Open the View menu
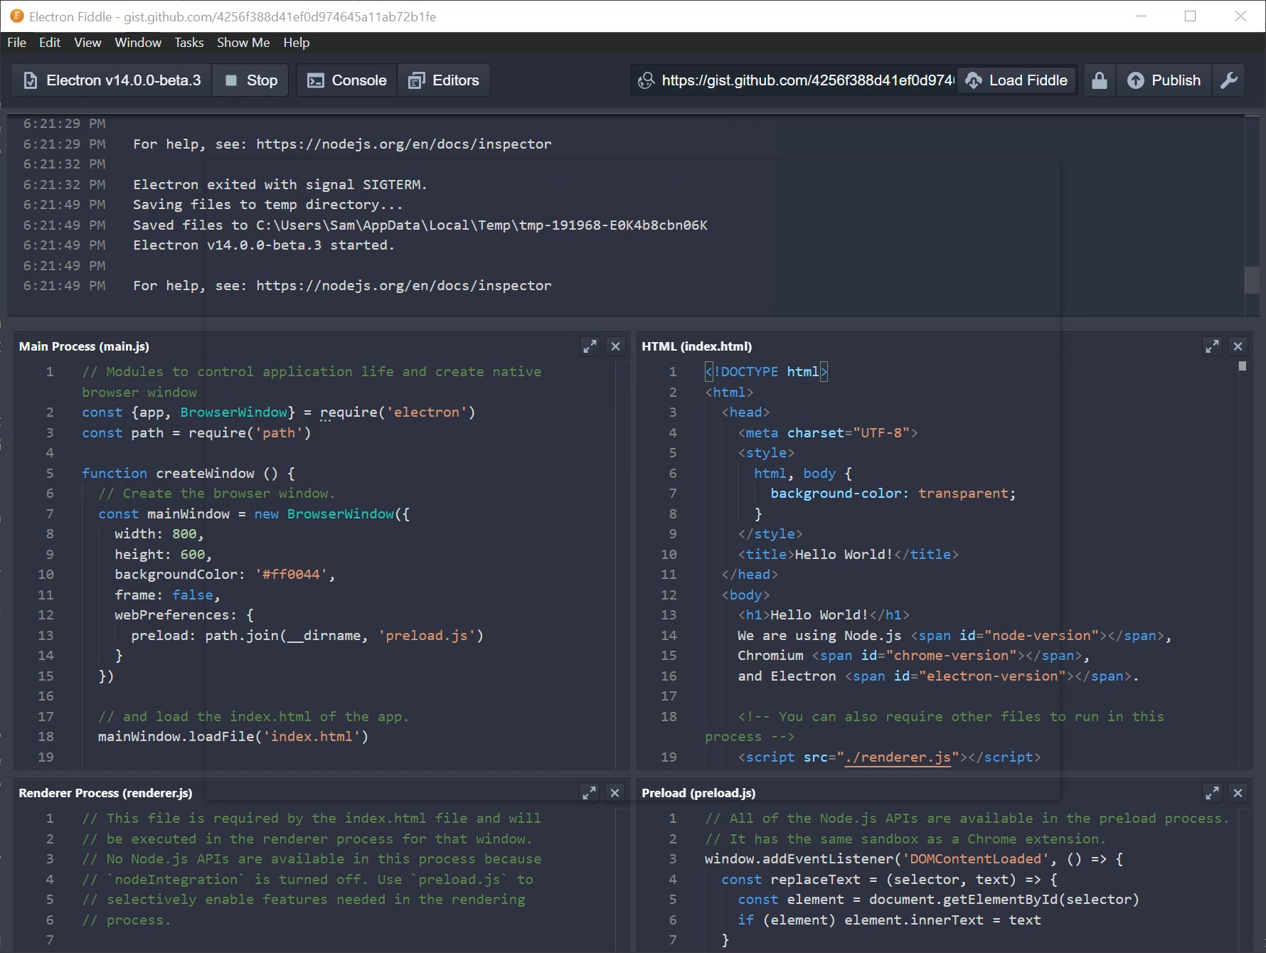The height and width of the screenshot is (953, 1266). [x=87, y=43]
